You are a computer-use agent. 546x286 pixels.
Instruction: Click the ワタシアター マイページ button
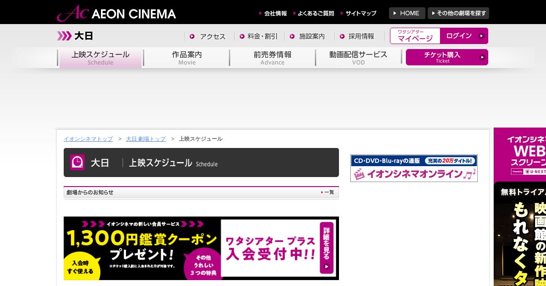415,36
